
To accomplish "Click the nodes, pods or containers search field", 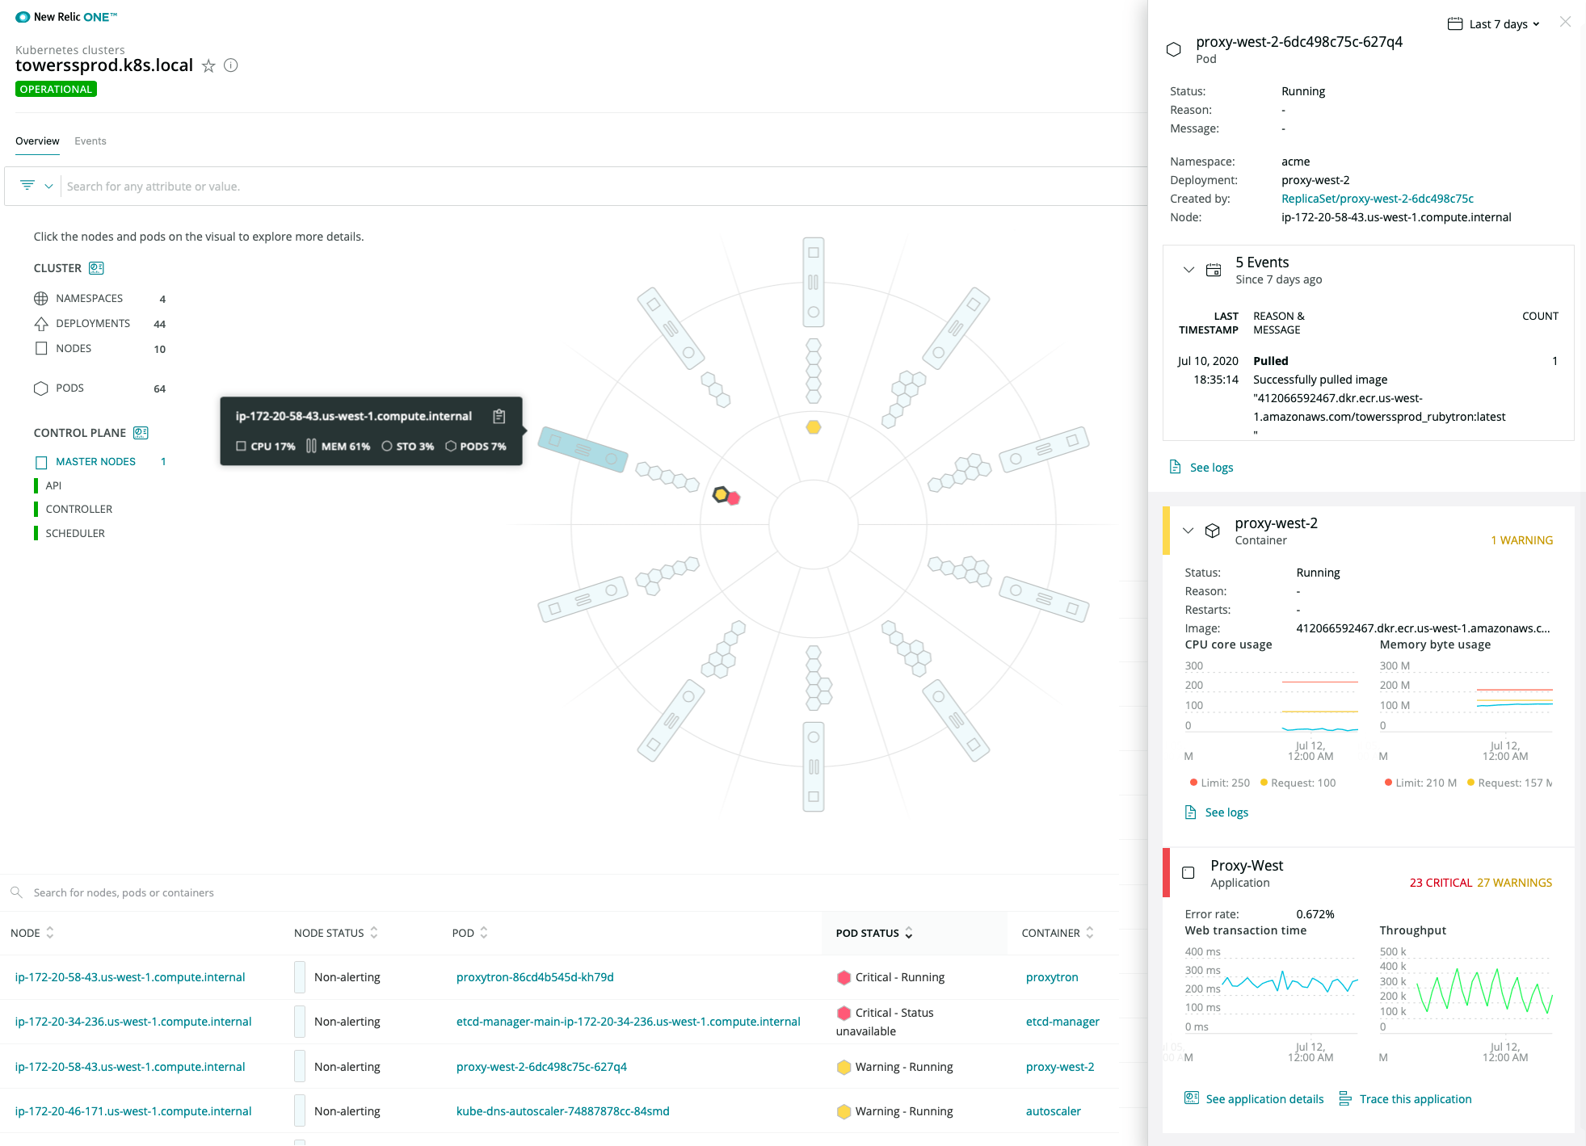I will (124, 892).
